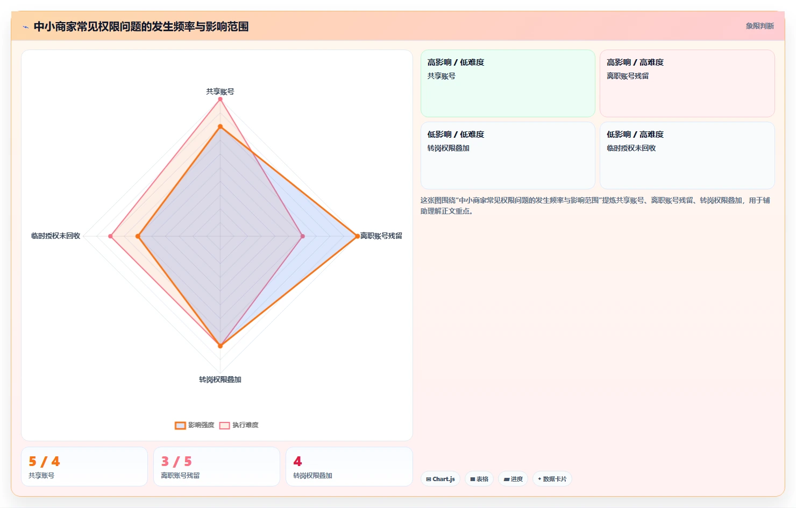Click the small icon before the page title
The image size is (796, 508).
click(25, 27)
